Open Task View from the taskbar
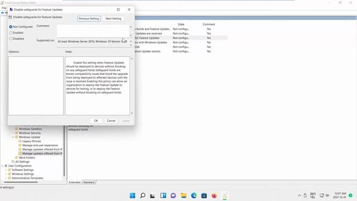This screenshot has height=201, width=357. 152,196
